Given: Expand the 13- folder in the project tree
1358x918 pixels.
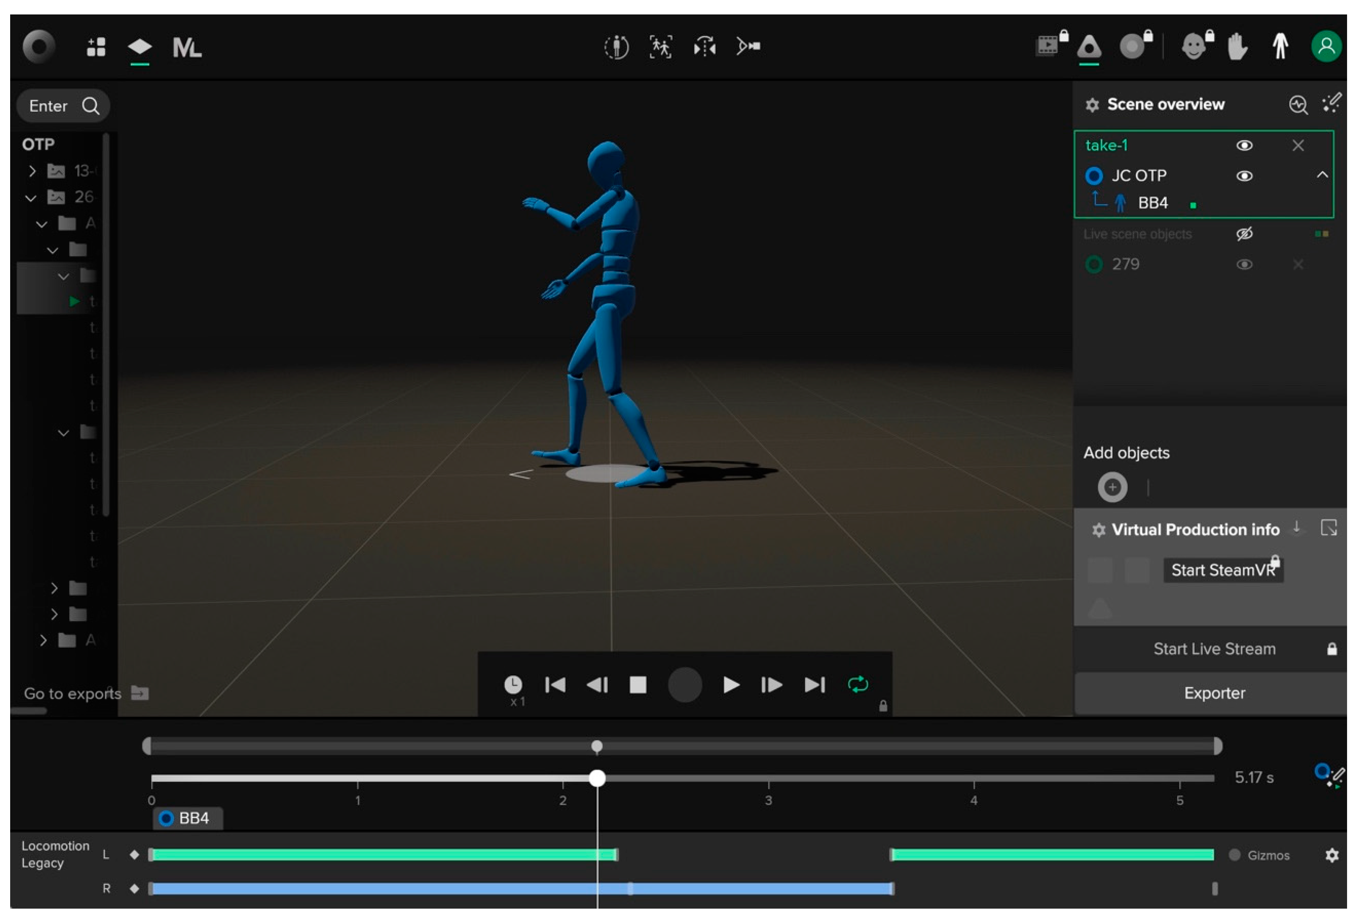Looking at the screenshot, I should click(32, 171).
